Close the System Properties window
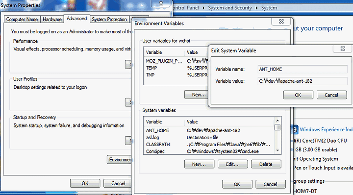This screenshot has height=195, width=353. click(x=161, y=3)
